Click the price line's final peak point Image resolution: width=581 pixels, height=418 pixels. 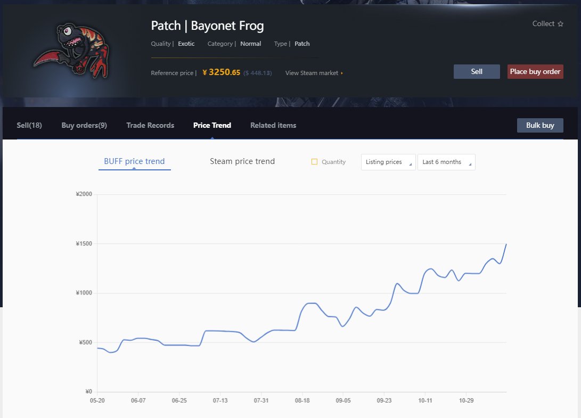(506, 244)
